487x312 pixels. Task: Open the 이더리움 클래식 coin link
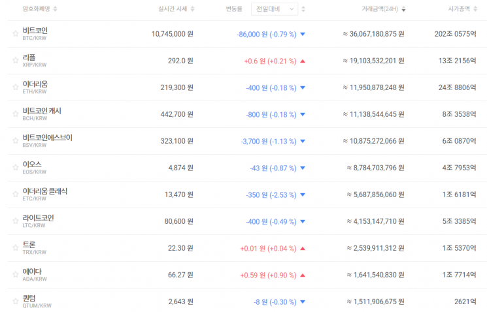44,191
